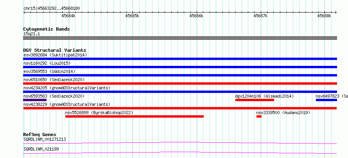Select the blue bar under nsv1160292

180,67
